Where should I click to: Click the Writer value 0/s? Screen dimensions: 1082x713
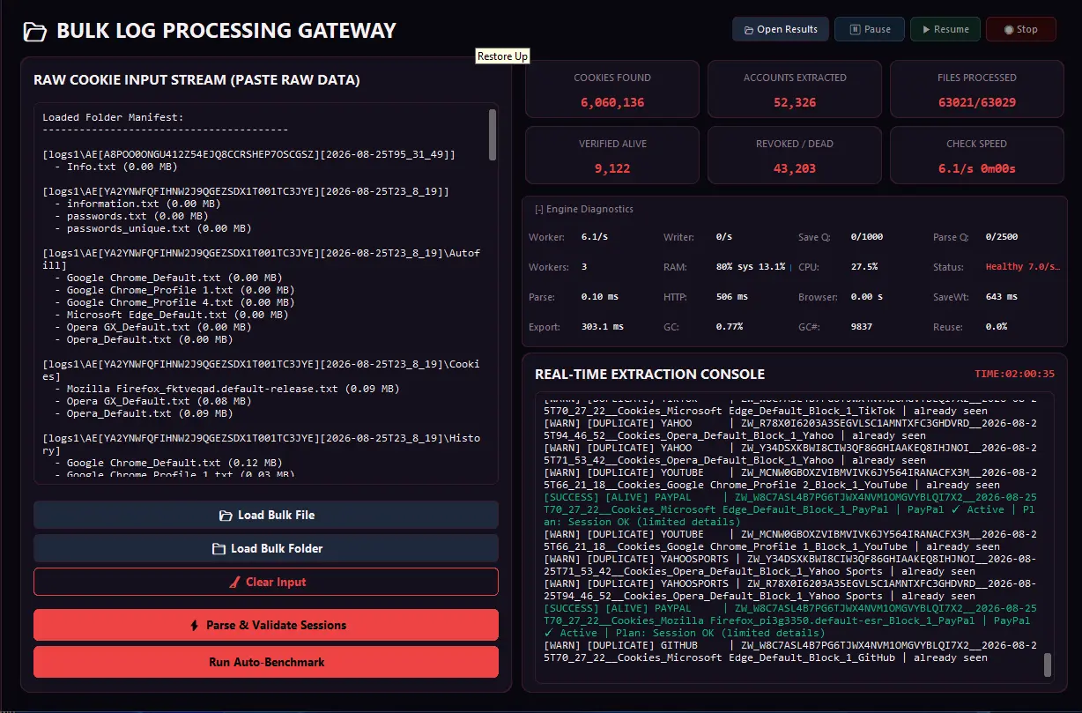(724, 237)
